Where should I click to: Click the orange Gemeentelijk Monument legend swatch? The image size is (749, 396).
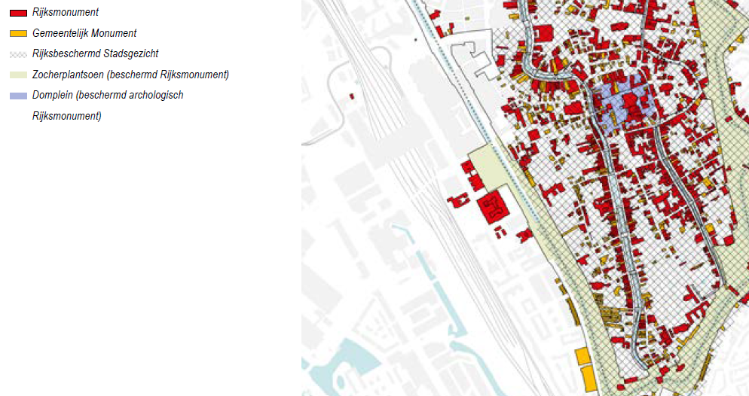[x=18, y=34]
